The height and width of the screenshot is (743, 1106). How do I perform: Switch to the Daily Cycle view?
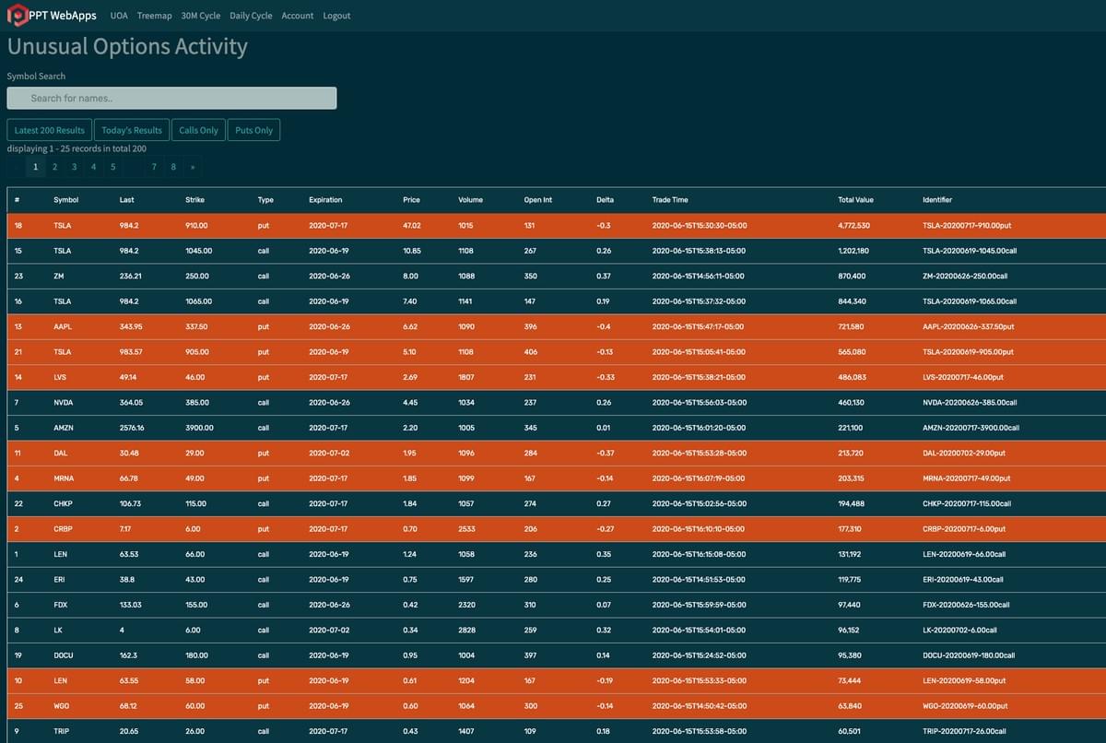coord(251,16)
